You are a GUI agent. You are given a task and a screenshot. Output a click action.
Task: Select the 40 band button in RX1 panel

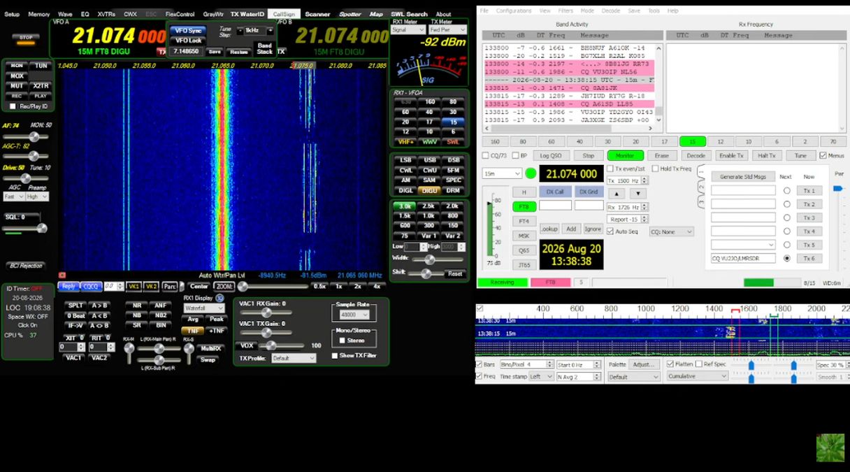[430, 112]
